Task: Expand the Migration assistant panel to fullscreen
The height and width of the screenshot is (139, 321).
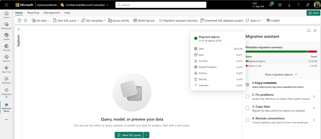Action: click(x=308, y=30)
